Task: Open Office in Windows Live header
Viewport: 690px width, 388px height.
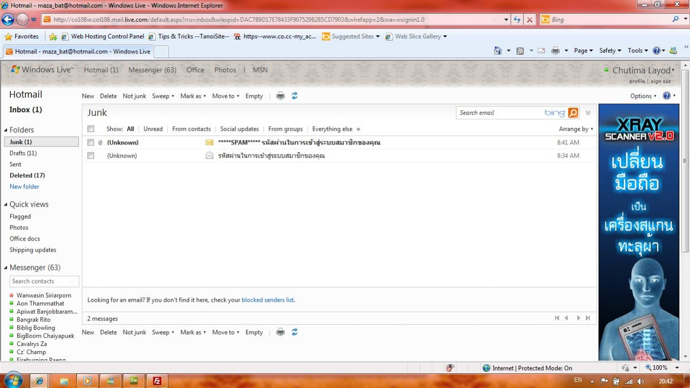Action: tap(195, 70)
